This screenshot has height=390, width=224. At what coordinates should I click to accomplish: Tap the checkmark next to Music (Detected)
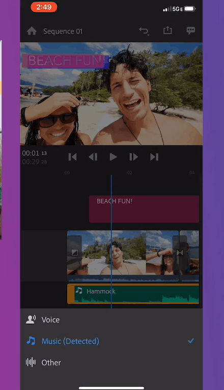point(191,341)
